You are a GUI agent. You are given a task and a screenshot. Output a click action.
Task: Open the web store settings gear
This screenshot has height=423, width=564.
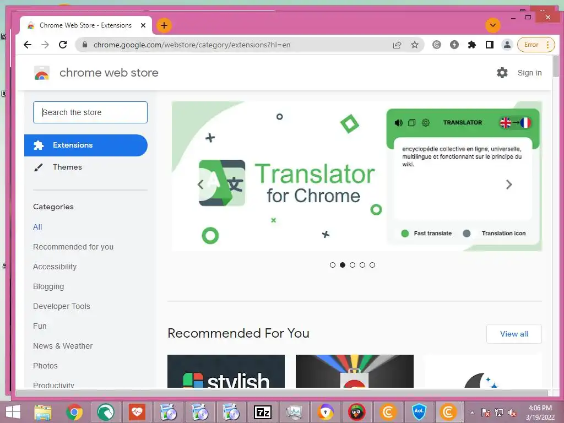[x=502, y=73]
